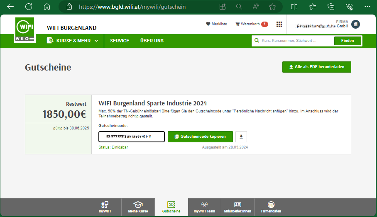Open the myWIFI dashboard tab
Image resolution: width=377 pixels, height=217 pixels.
pos(105,207)
